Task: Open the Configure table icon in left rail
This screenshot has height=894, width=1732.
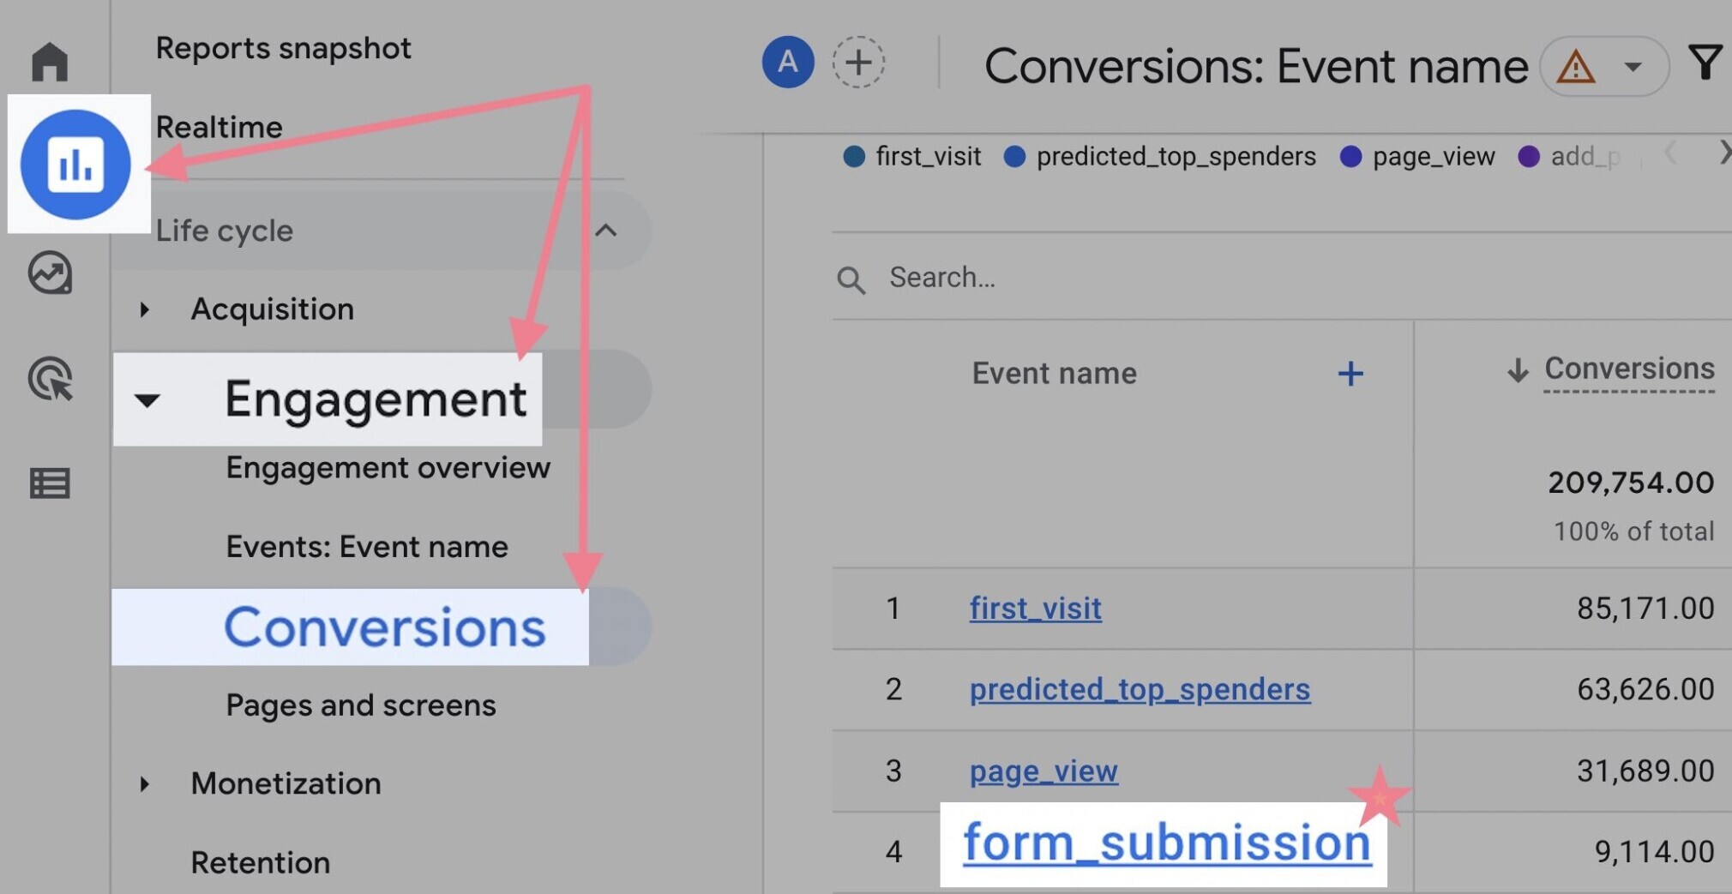Action: (x=50, y=483)
